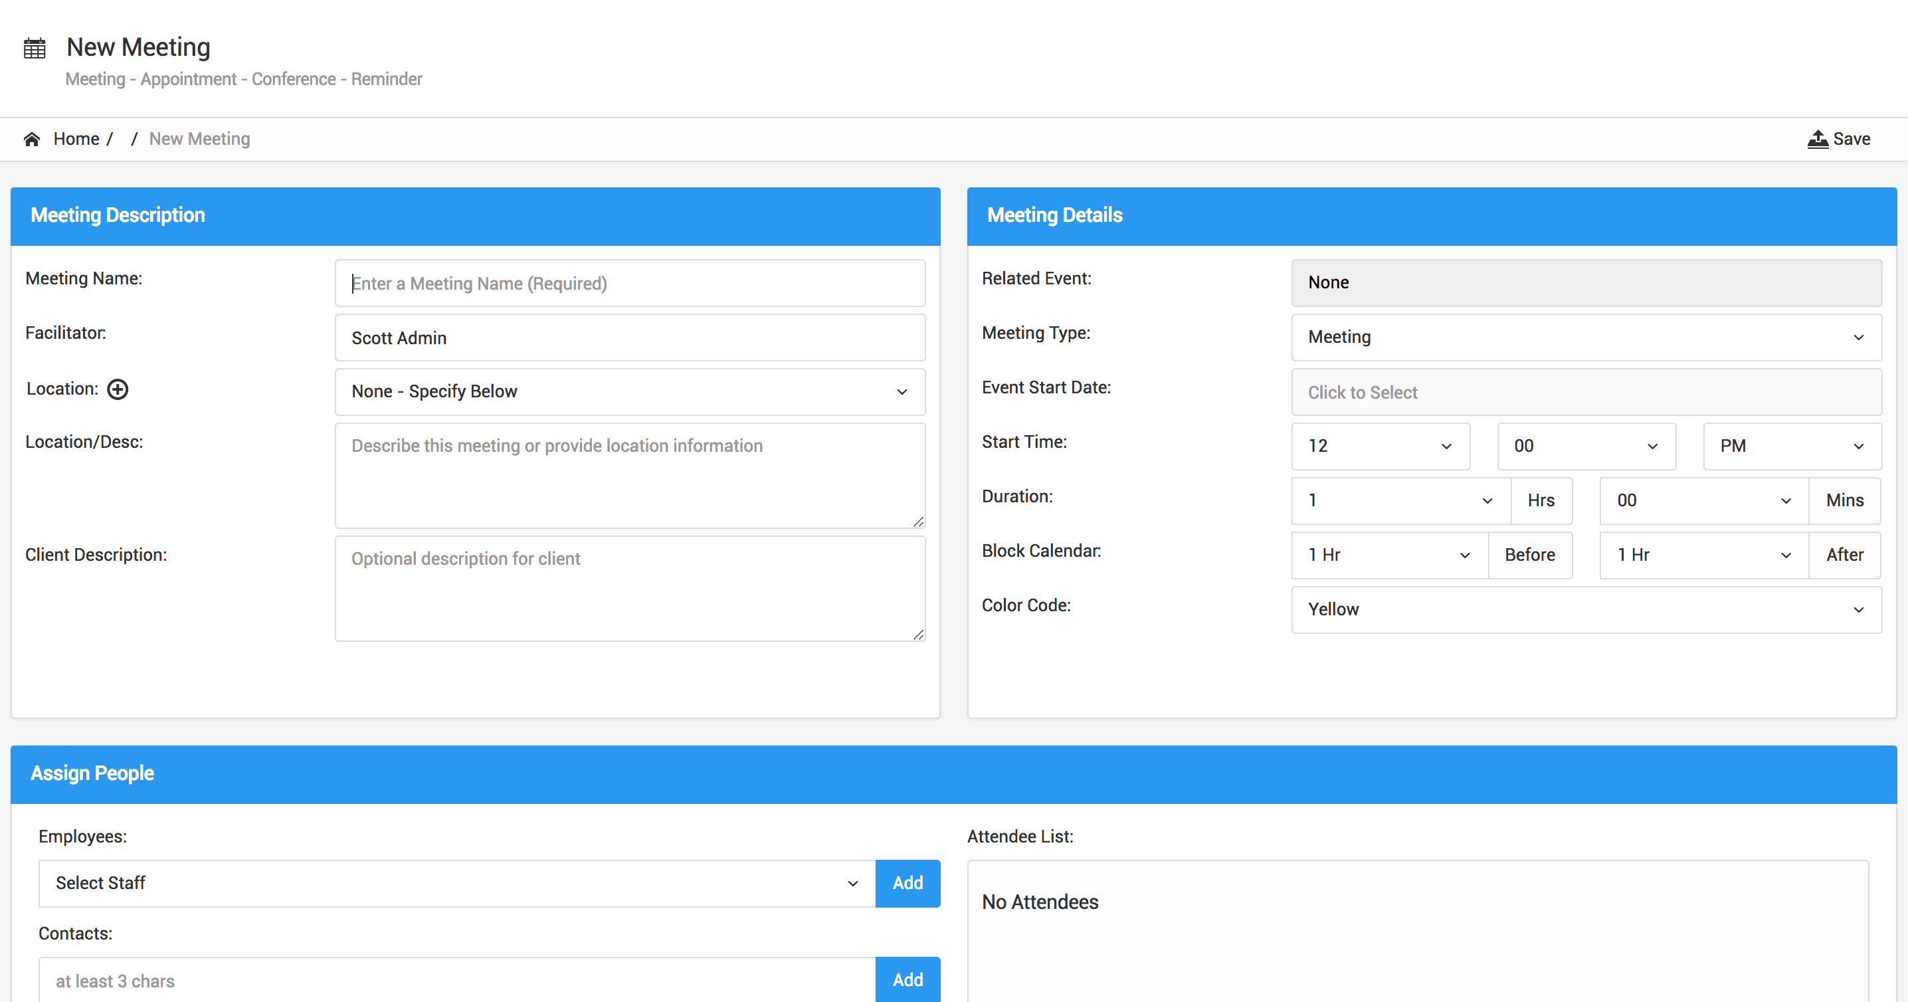Open the Color Code Yellow dropdown
The height and width of the screenshot is (1002, 1908).
coord(1586,609)
